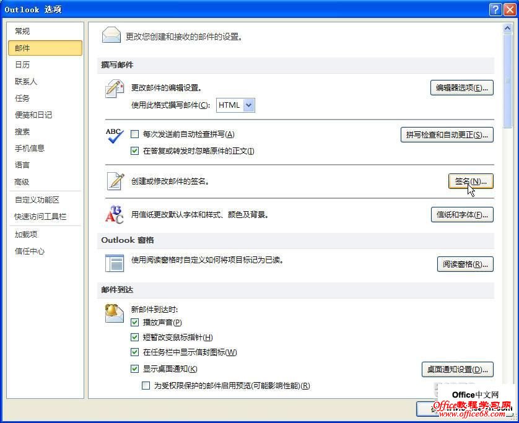Image resolution: width=519 pixels, height=423 pixels.
Task: Open 拼写检查和自动更正(S)... dialog
Action: [447, 135]
